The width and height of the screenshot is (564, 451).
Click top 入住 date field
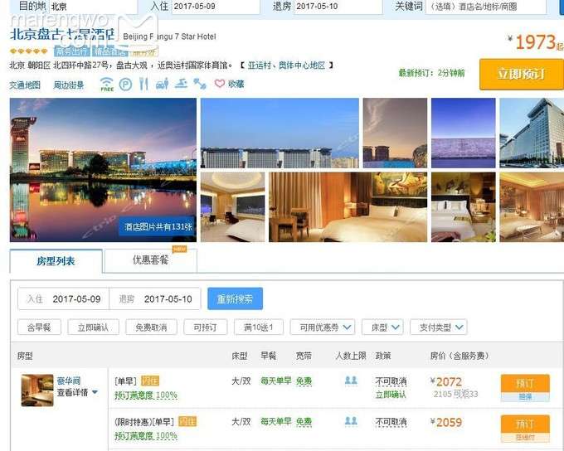tap(216, 6)
